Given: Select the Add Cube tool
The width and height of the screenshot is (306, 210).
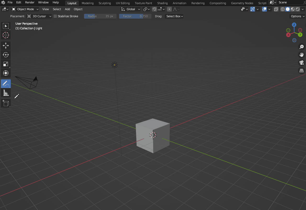Looking at the screenshot, I should point(6,103).
